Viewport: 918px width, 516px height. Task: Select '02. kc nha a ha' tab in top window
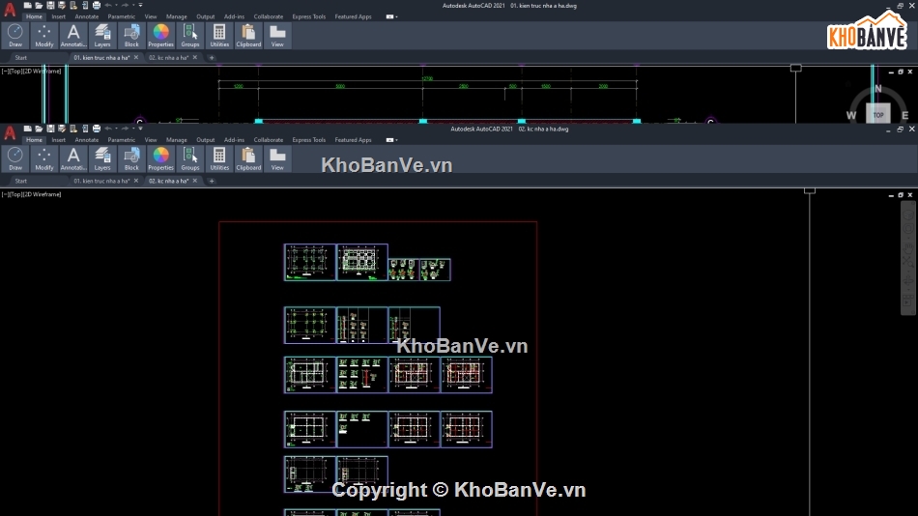pyautogui.click(x=168, y=58)
